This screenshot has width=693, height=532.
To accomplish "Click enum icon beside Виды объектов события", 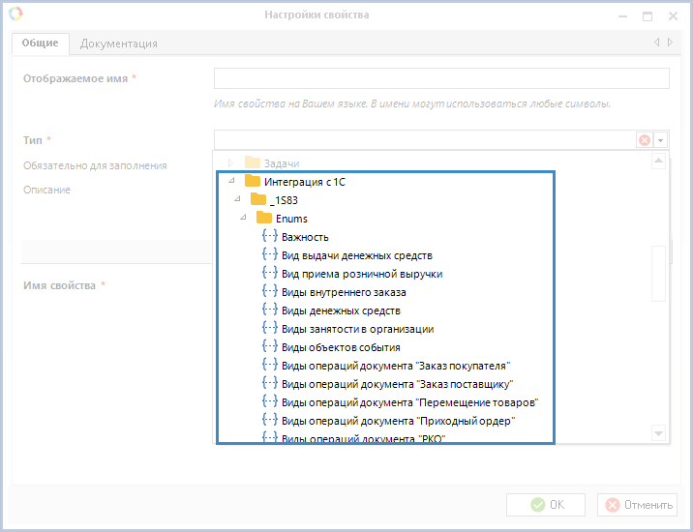I will coord(270,346).
